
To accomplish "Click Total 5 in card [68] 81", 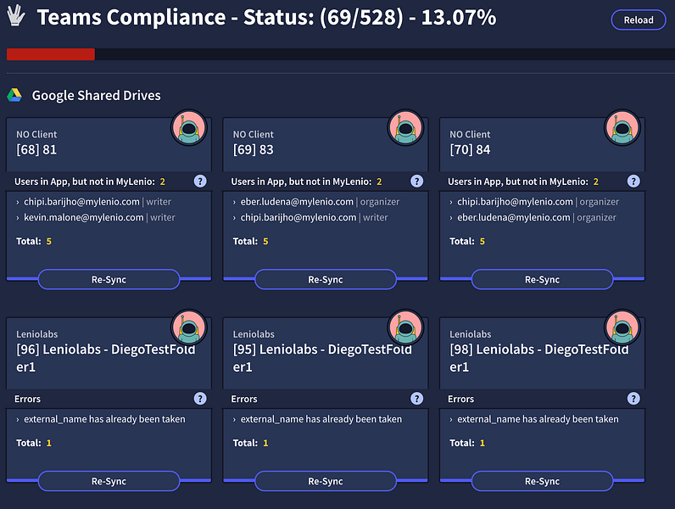I will [34, 241].
